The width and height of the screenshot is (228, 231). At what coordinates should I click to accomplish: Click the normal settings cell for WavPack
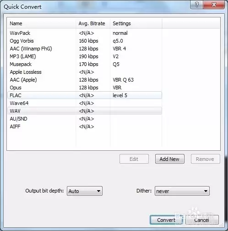pyautogui.click(x=120, y=33)
